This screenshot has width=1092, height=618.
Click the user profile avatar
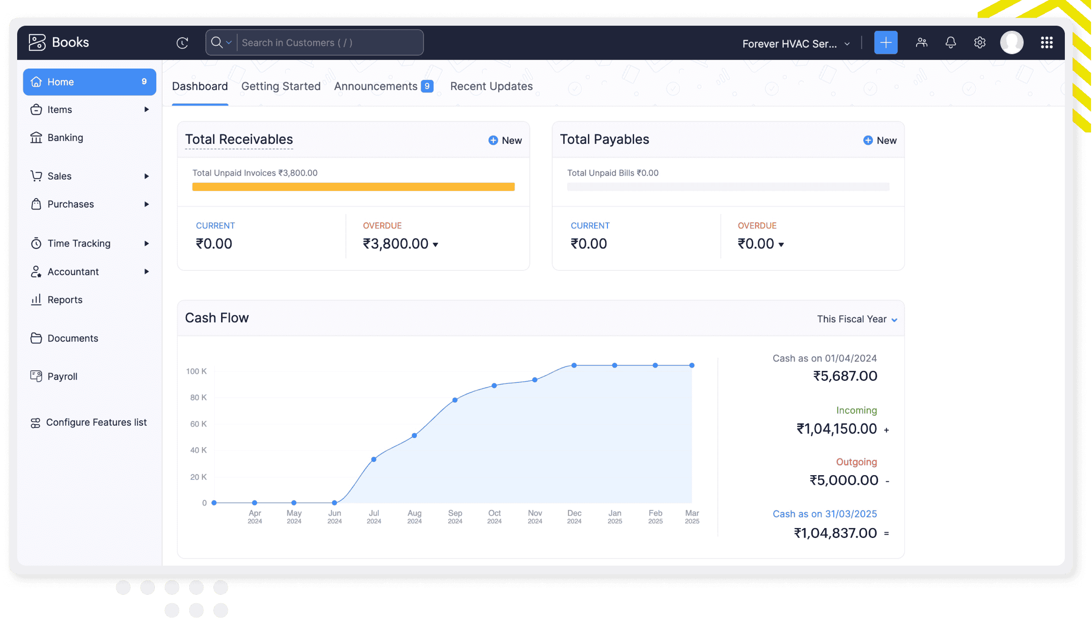point(1011,43)
